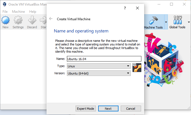Expand the Global Tools dropdown arrow
Viewport: 191px width, 115px height.
coord(189,22)
